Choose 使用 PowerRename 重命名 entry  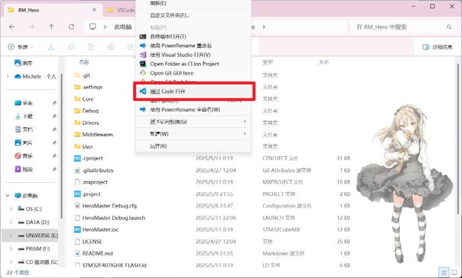coord(193,46)
